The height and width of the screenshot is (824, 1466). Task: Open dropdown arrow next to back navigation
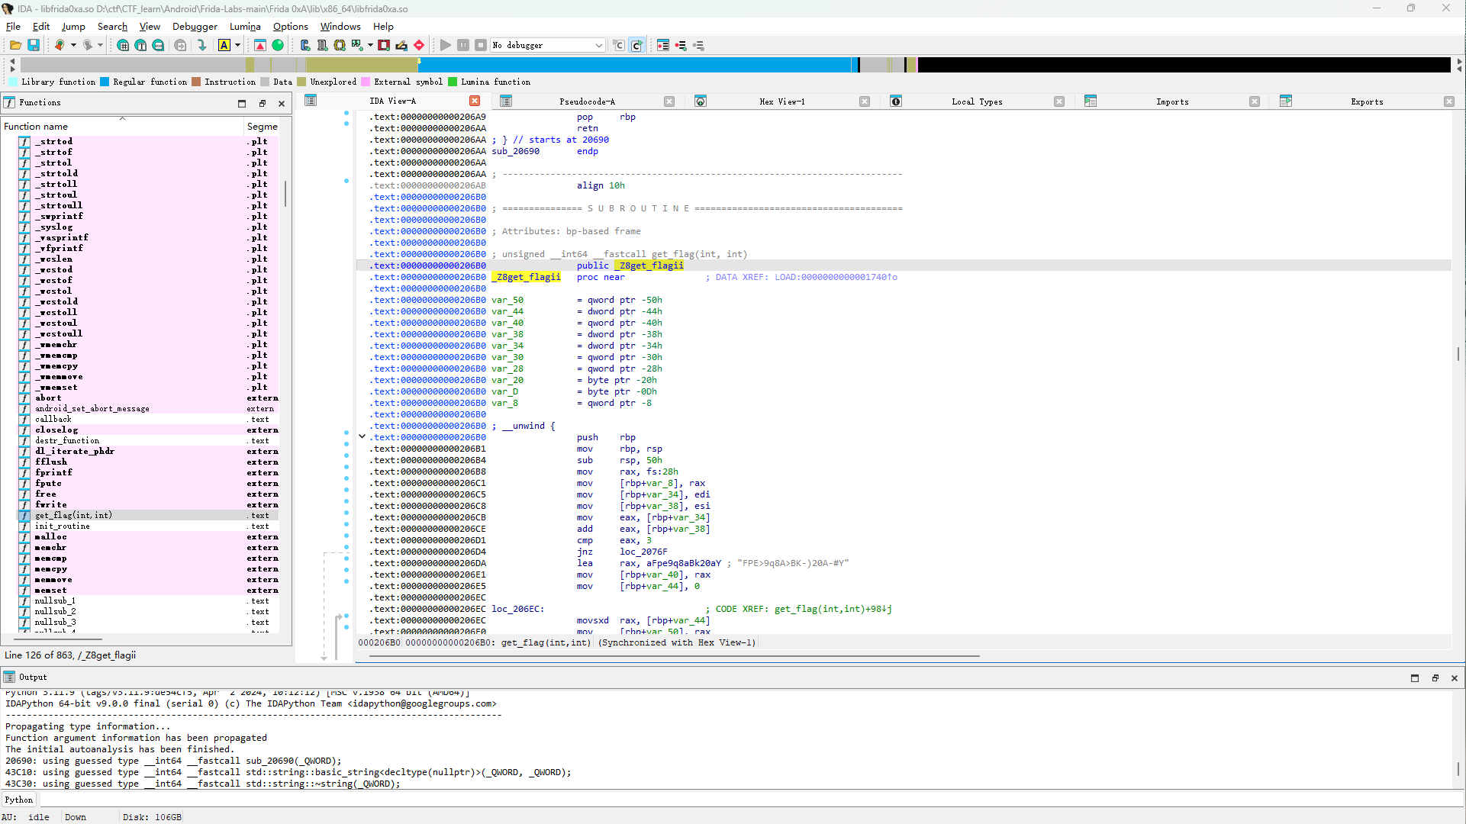(73, 46)
